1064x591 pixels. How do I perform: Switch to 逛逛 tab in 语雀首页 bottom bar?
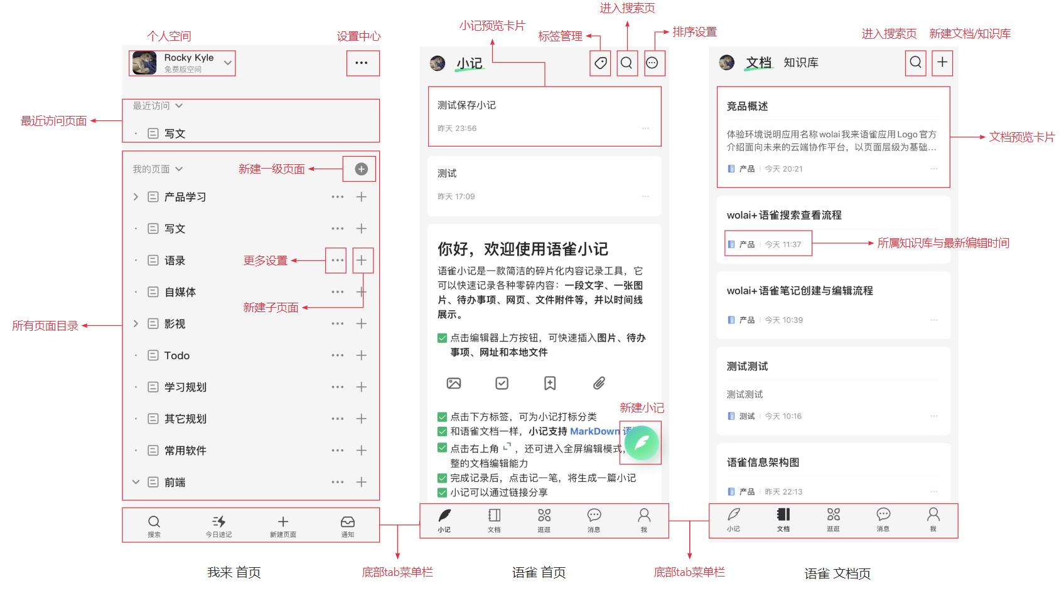544,520
